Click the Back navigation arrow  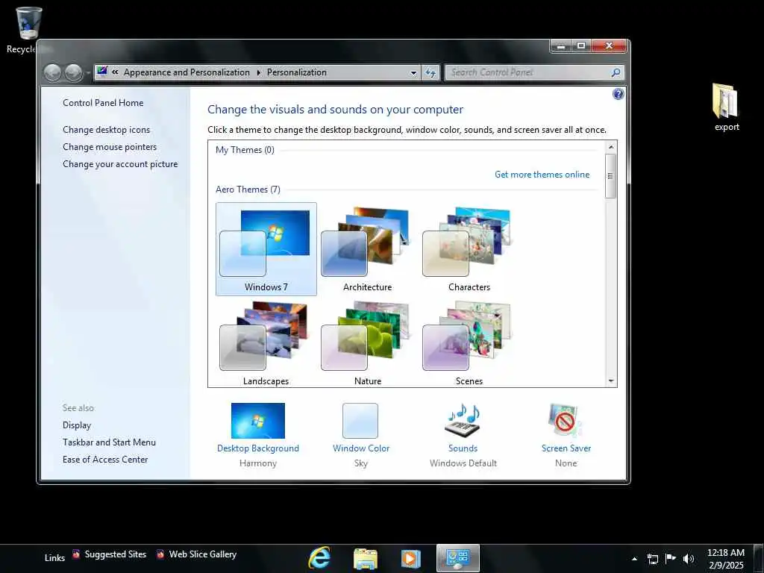click(x=52, y=72)
